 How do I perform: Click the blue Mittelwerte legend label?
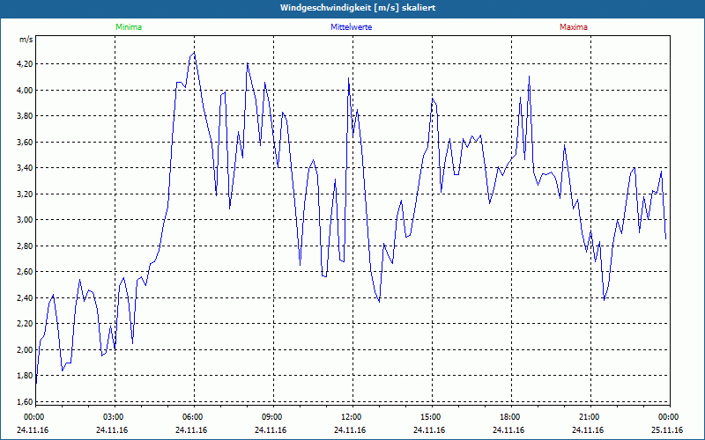pyautogui.click(x=351, y=27)
